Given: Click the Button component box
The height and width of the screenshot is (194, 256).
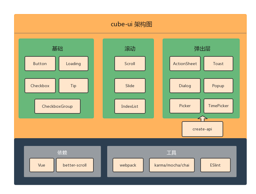Looking at the screenshot, I should [40, 64].
